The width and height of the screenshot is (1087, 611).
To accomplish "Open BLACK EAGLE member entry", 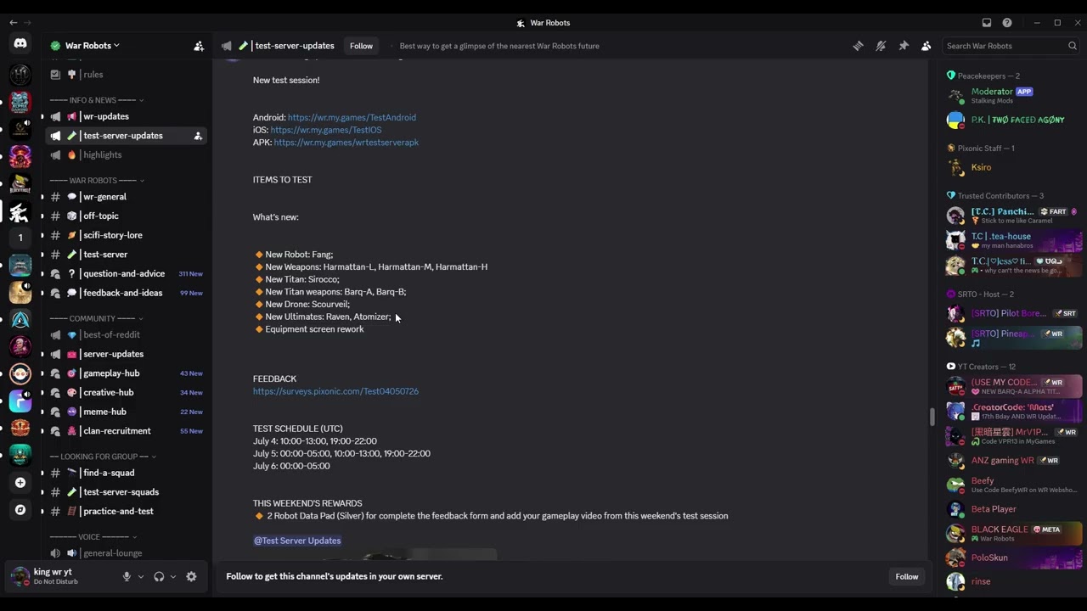I will pos(1014,534).
